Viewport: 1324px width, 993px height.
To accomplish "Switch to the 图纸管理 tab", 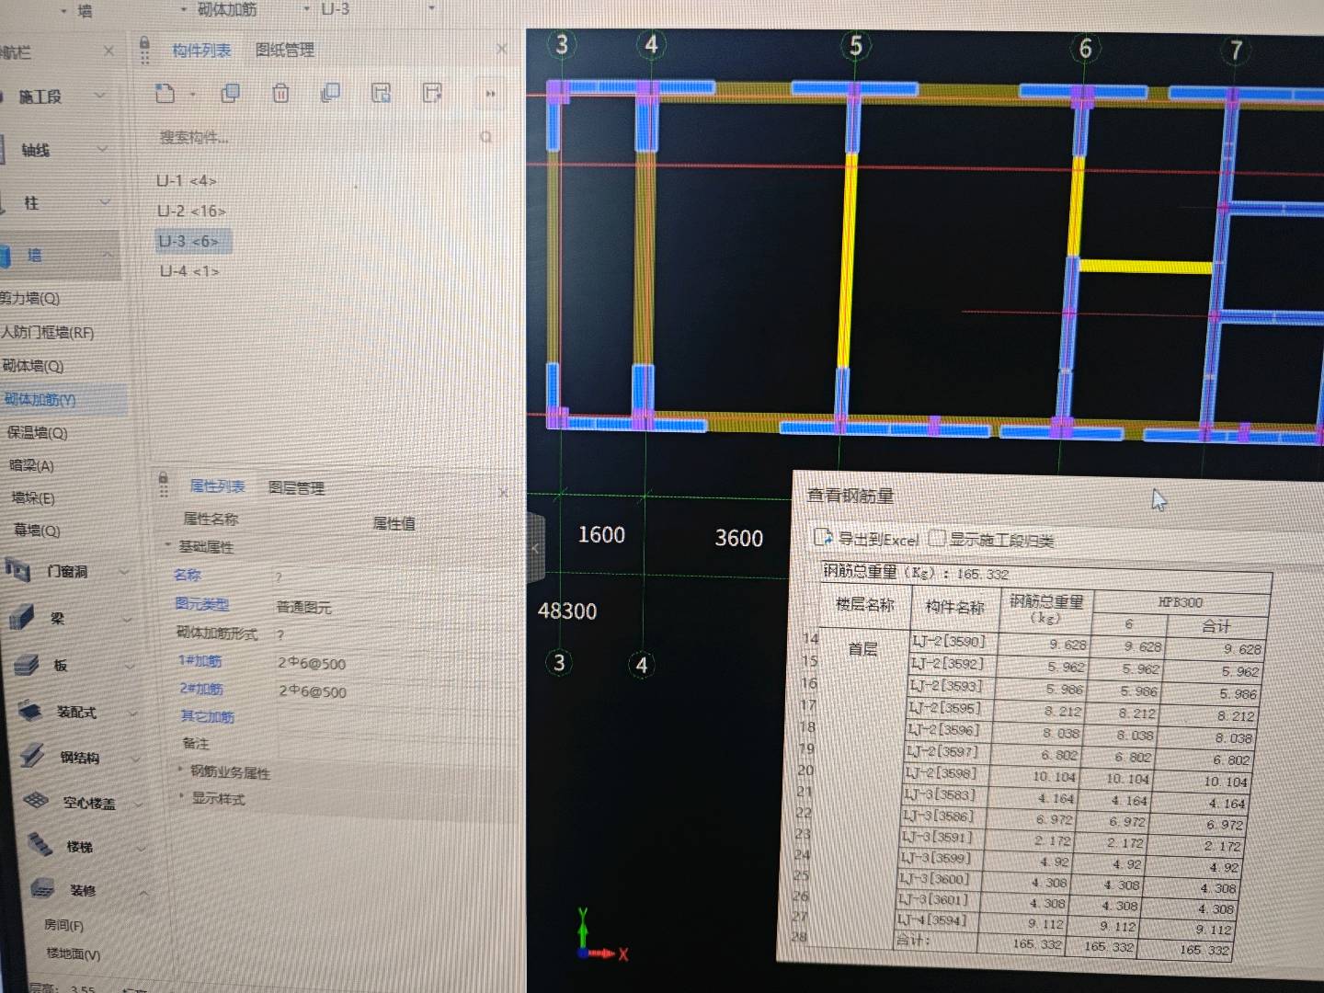I will pyautogui.click(x=285, y=51).
